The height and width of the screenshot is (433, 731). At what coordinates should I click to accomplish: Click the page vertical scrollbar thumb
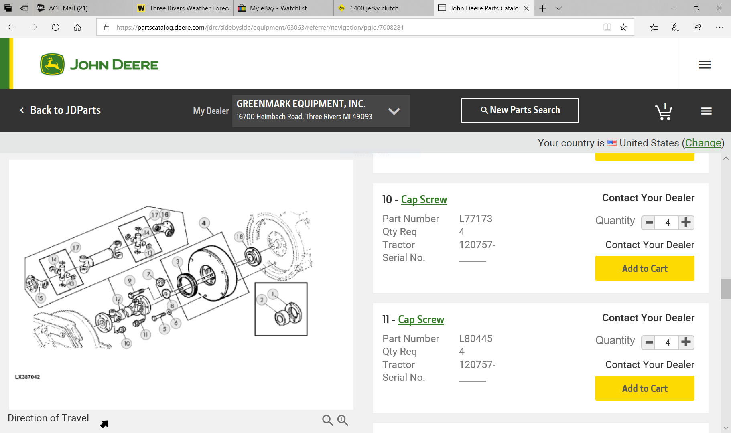(725, 289)
